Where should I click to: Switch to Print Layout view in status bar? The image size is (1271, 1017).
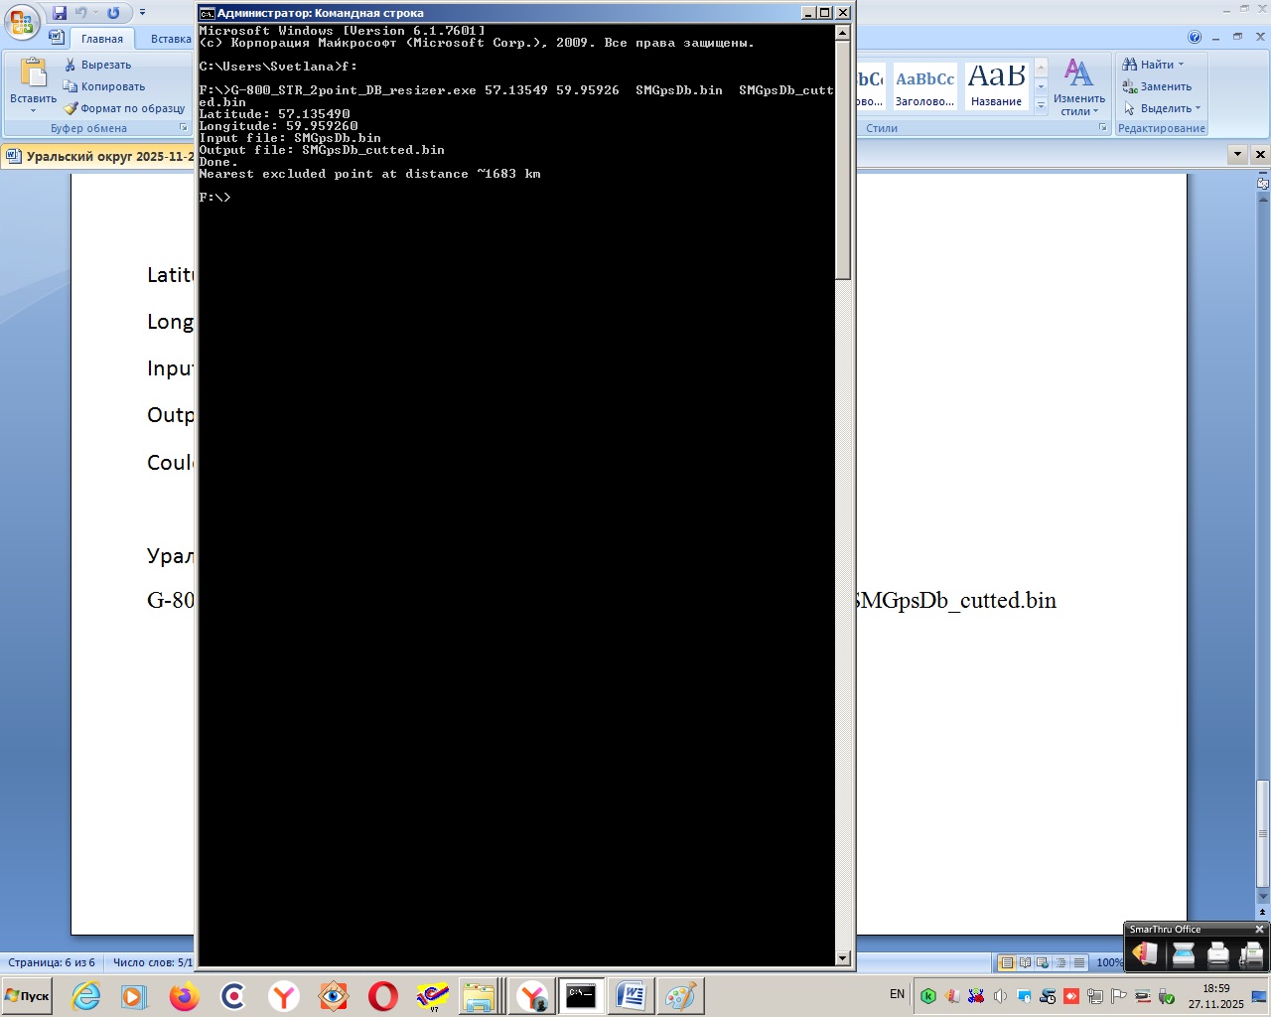(1007, 962)
